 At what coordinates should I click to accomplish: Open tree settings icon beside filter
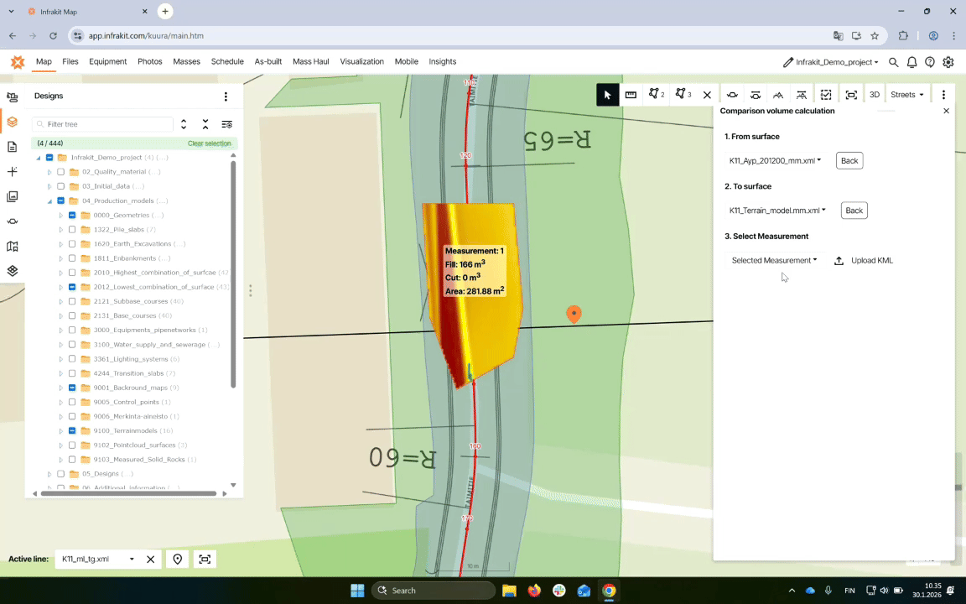tap(226, 124)
